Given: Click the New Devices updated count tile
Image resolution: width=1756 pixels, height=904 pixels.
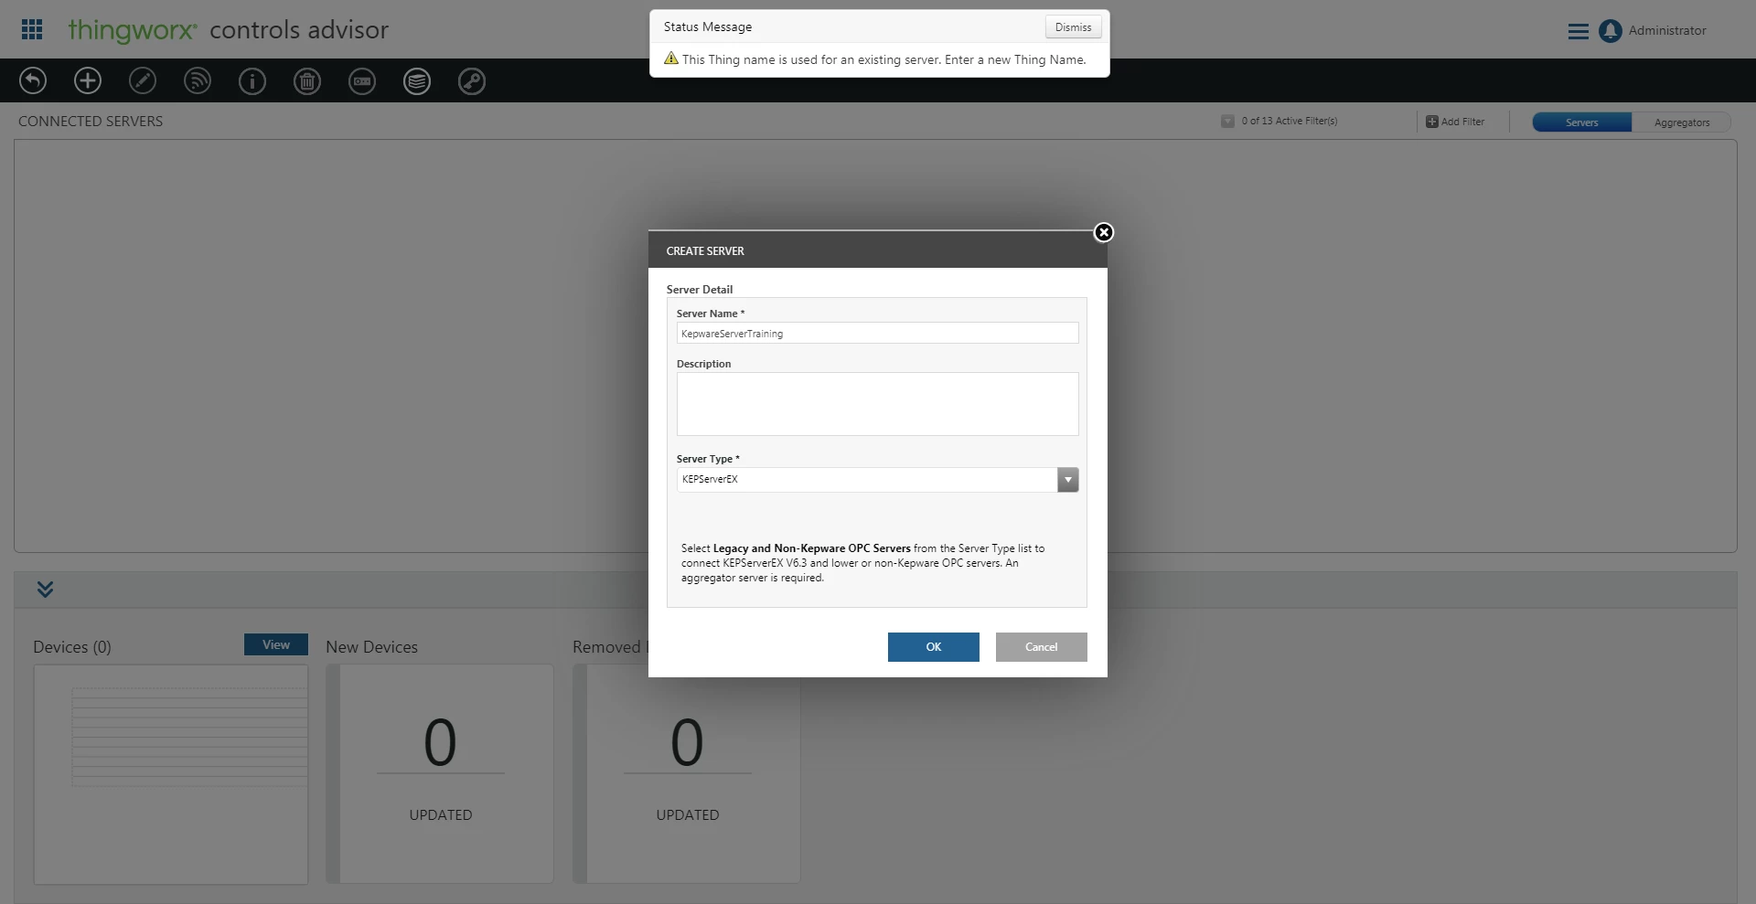Looking at the screenshot, I should (x=440, y=773).
